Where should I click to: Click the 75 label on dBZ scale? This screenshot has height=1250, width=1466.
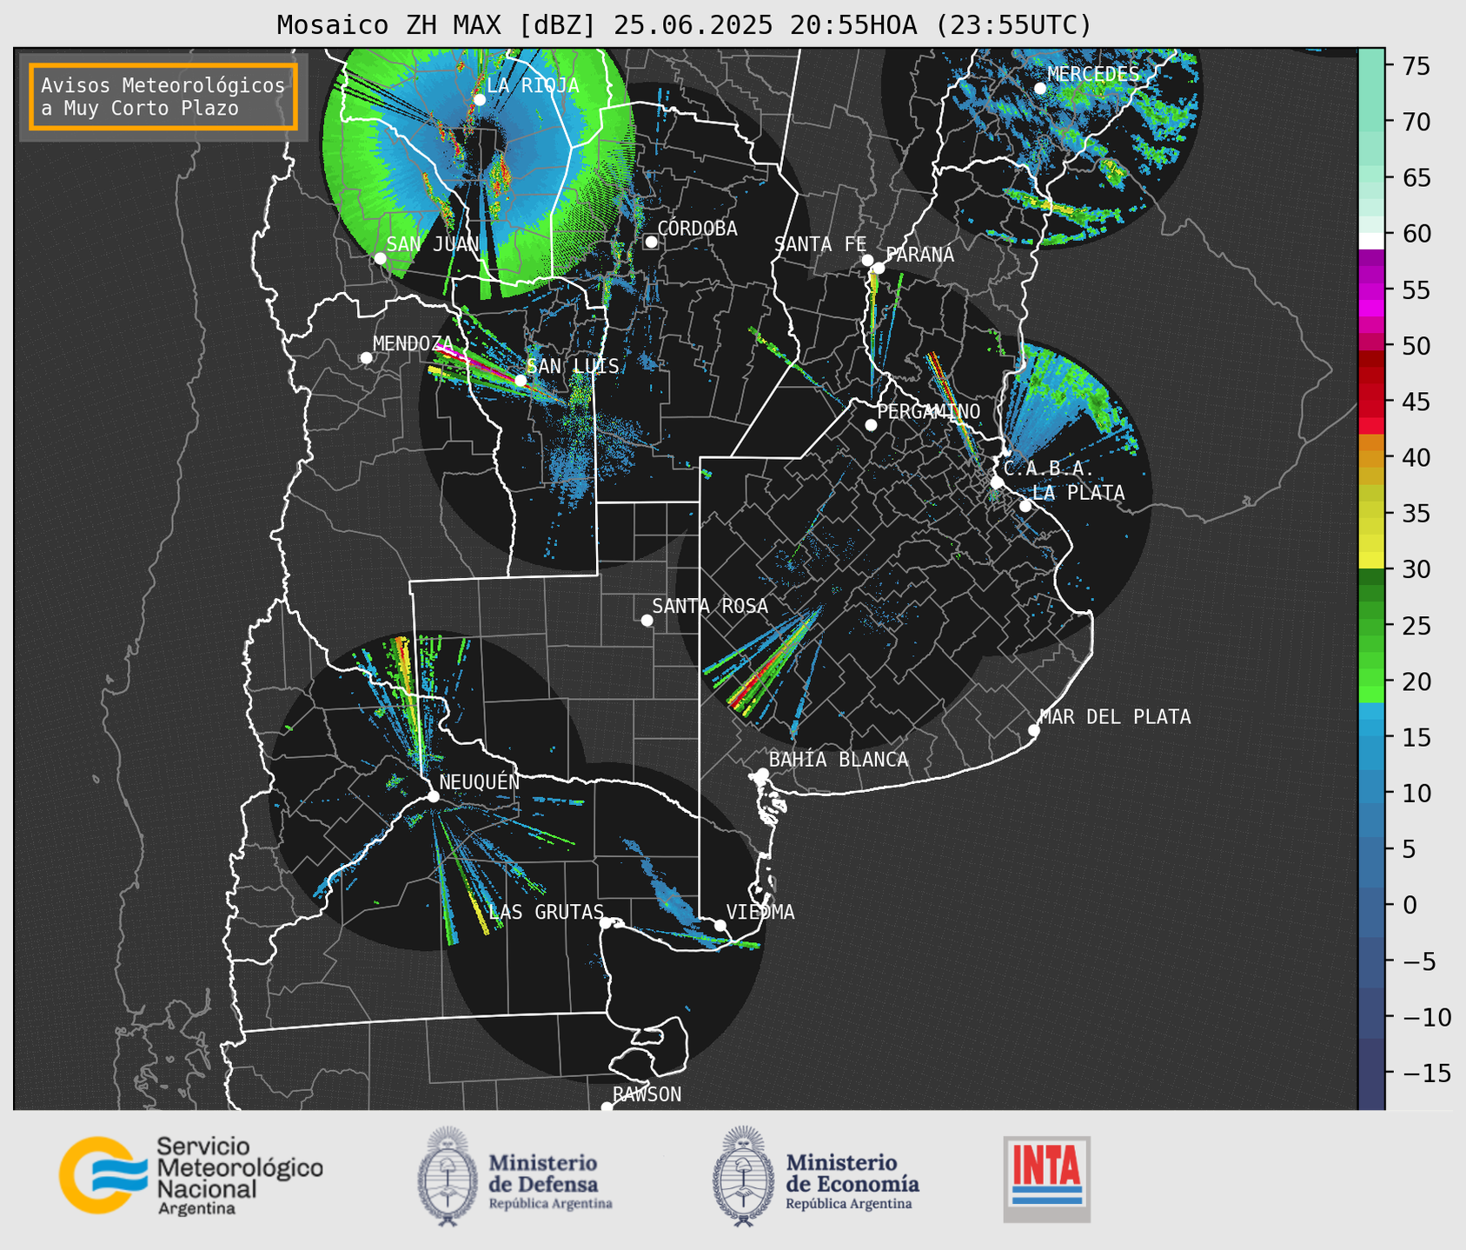tap(1416, 66)
